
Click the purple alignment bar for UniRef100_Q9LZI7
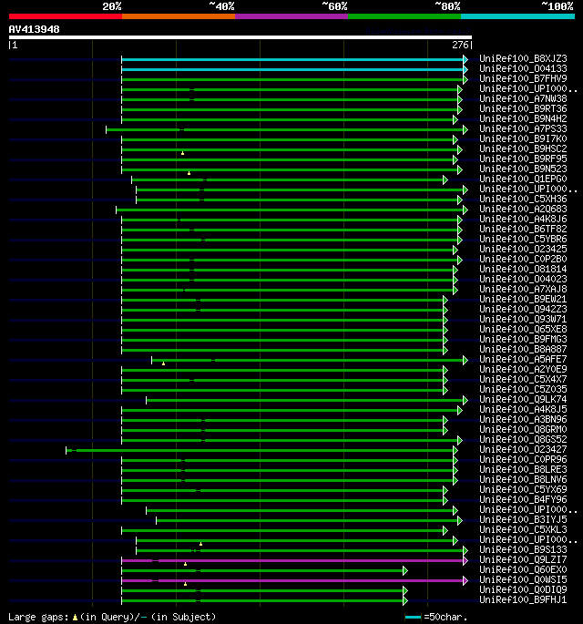point(292,561)
